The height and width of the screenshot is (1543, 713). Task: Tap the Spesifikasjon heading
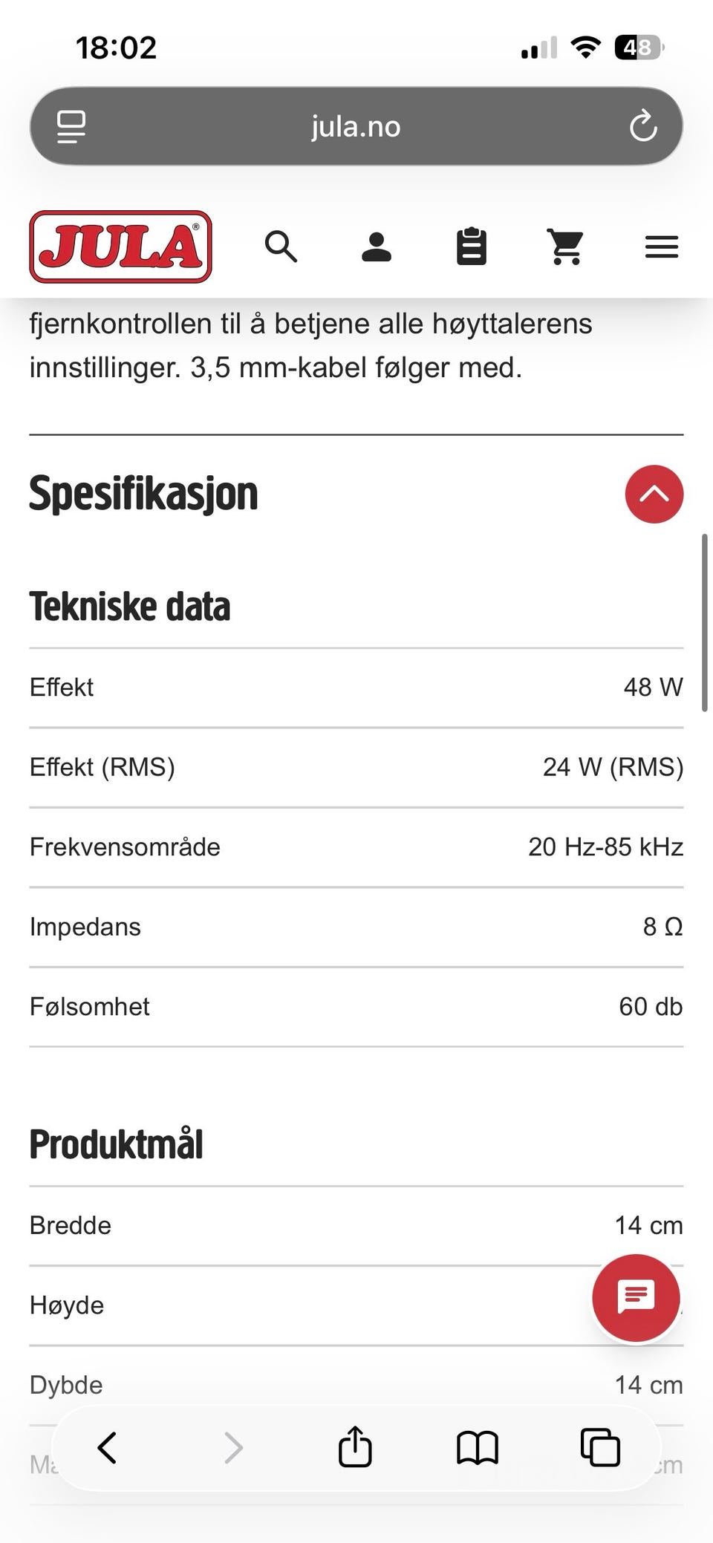[143, 495]
